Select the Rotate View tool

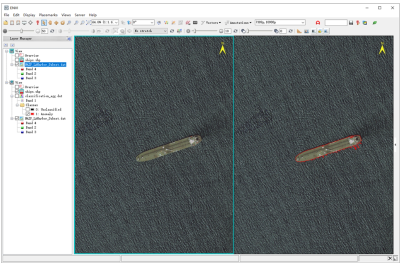point(63,23)
